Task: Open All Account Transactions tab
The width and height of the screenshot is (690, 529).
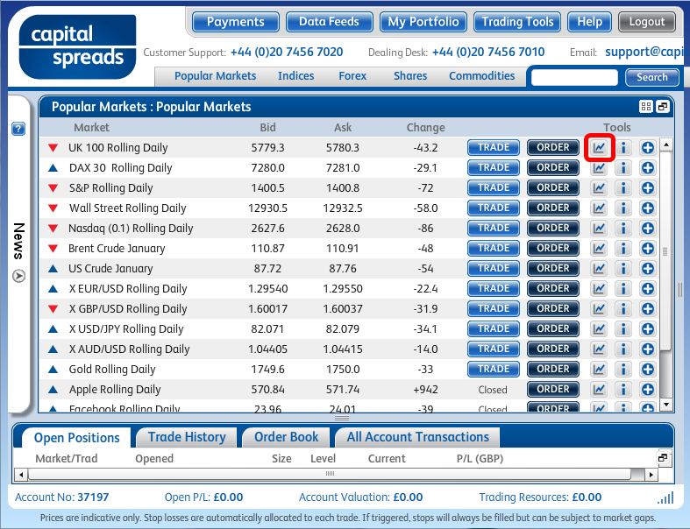Action: tap(417, 437)
